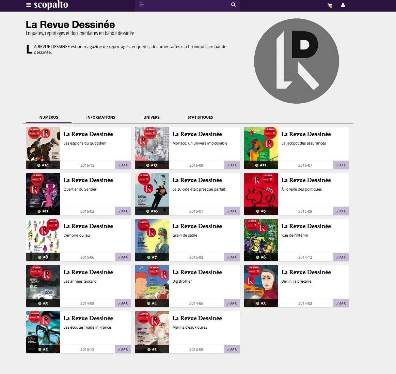The height and width of the screenshot is (374, 396).
Task: Click the 'Marins d'eaux dures' subtitle
Action: tap(190, 327)
